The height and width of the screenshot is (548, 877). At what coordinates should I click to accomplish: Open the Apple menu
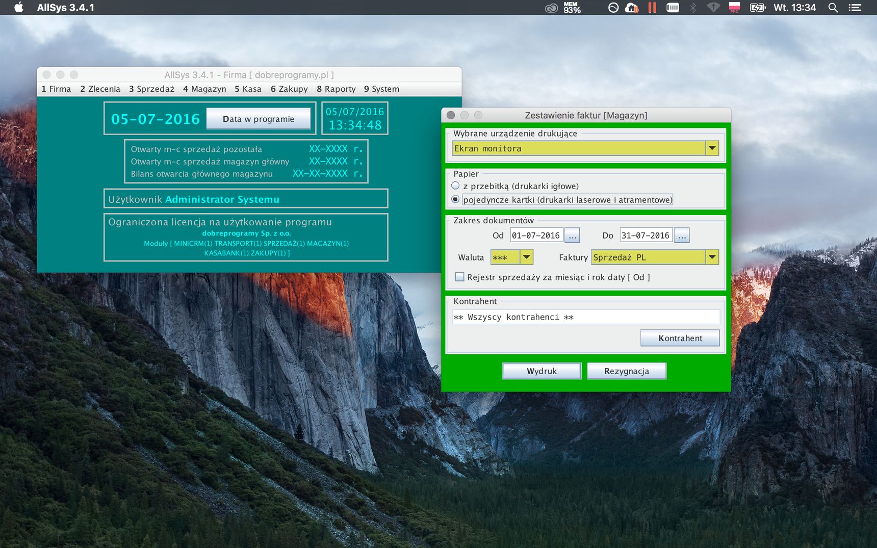click(x=19, y=7)
